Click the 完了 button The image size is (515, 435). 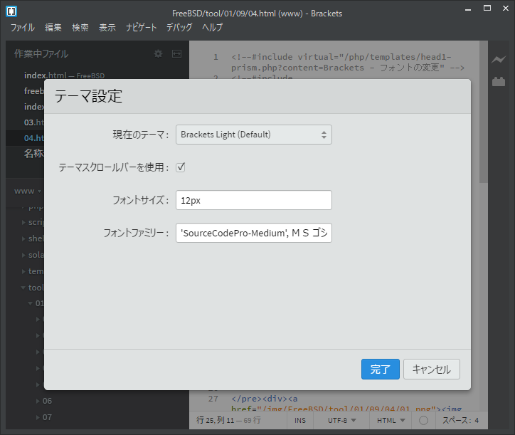point(381,370)
